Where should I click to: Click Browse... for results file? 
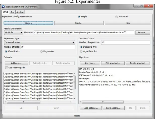142,33
